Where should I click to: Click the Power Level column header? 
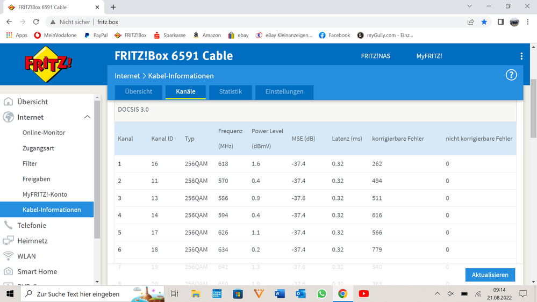pyautogui.click(x=267, y=138)
